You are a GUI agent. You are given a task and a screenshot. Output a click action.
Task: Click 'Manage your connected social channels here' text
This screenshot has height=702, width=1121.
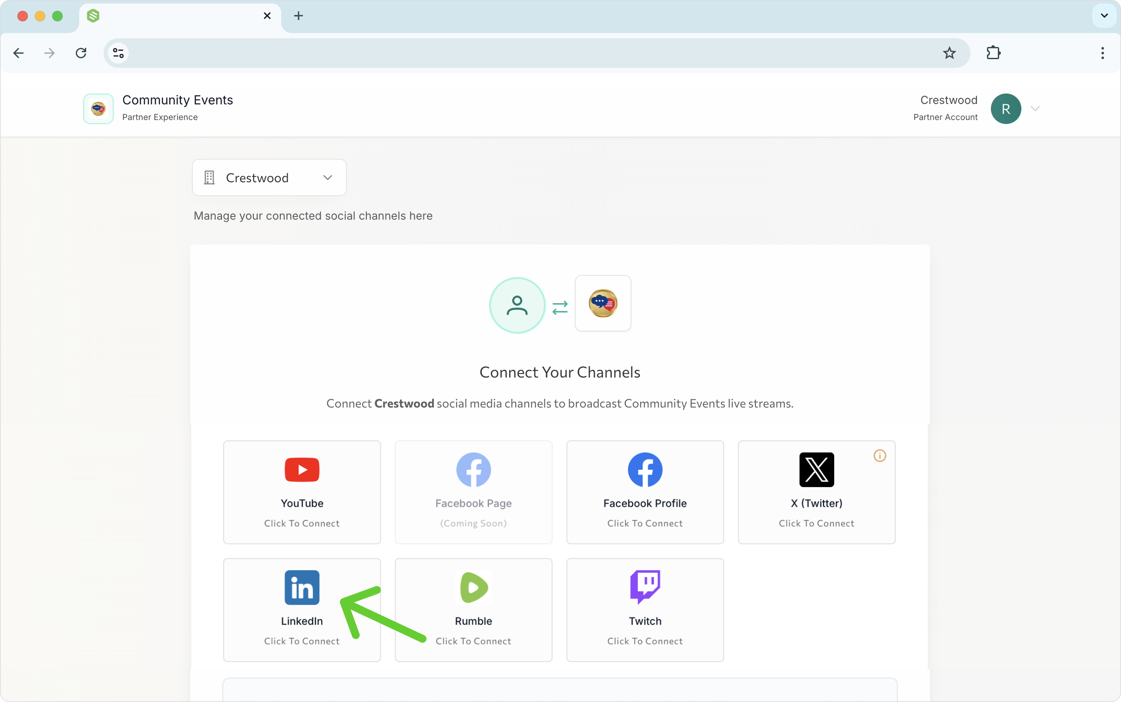[313, 216]
